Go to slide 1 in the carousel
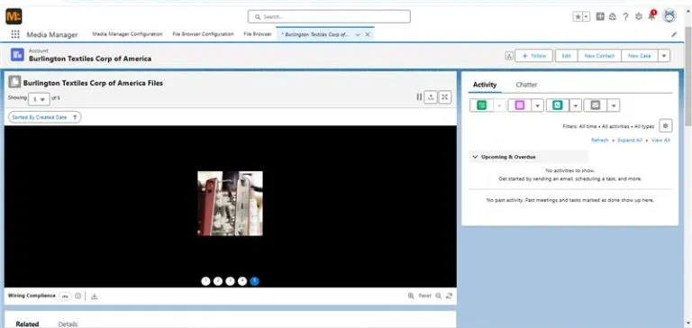Screen dimensions: 692x328 [205, 281]
